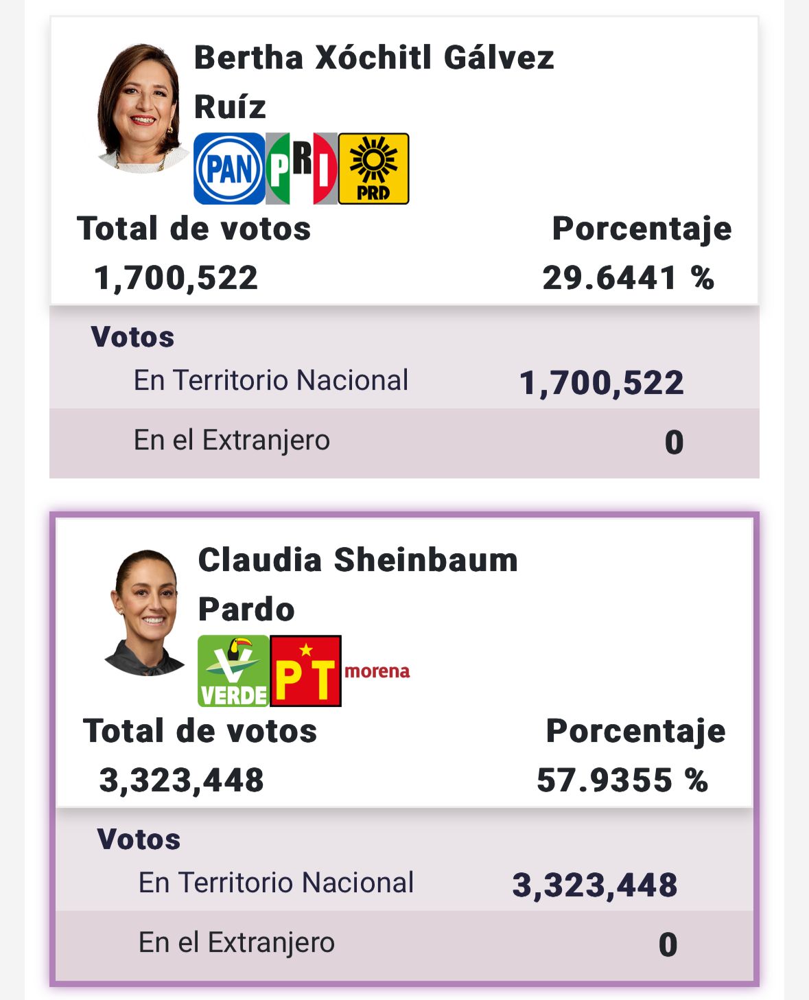Click Xóchitl Gálvez's candidate photo

coord(141,108)
